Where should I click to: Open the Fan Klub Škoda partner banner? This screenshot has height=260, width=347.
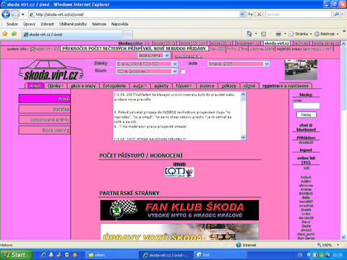179,210
